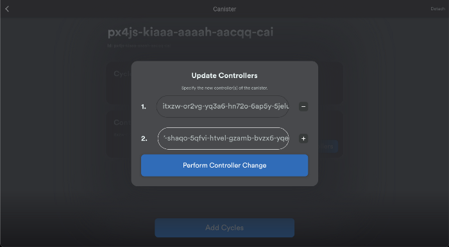The image size is (449, 247).
Task: Remove controller 1 with the minus button
Action: (x=303, y=106)
